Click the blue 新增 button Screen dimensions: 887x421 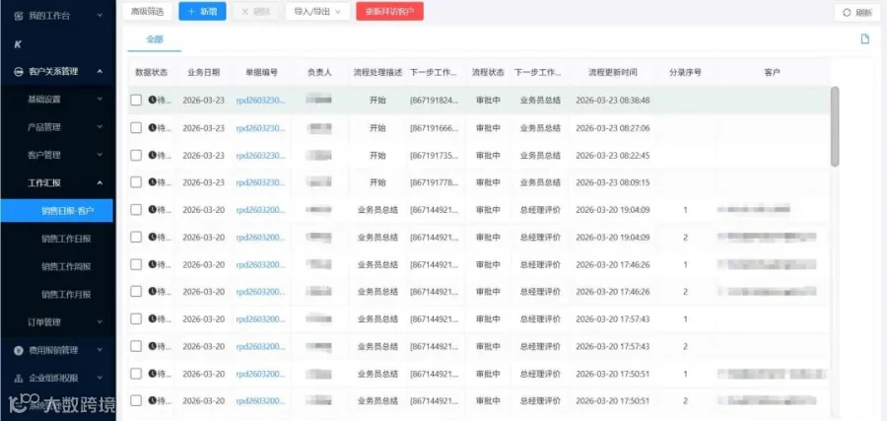coord(202,11)
